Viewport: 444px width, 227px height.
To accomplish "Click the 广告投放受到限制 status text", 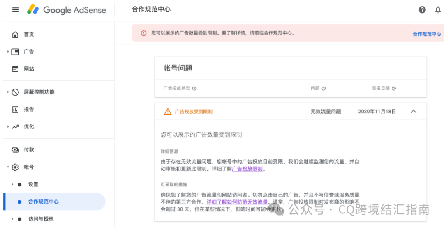I will click(194, 112).
